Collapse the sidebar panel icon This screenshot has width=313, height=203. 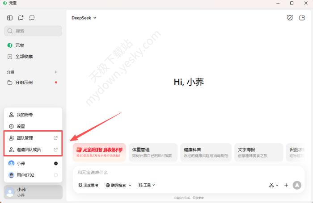(10, 18)
